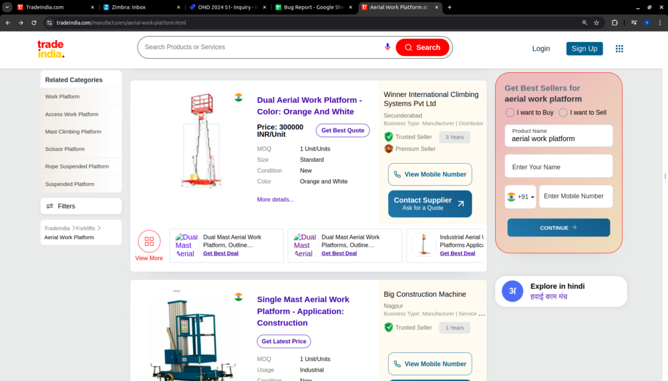This screenshot has width=668, height=381.
Task: Click the browser zoom magnifier icon
Action: (584, 23)
